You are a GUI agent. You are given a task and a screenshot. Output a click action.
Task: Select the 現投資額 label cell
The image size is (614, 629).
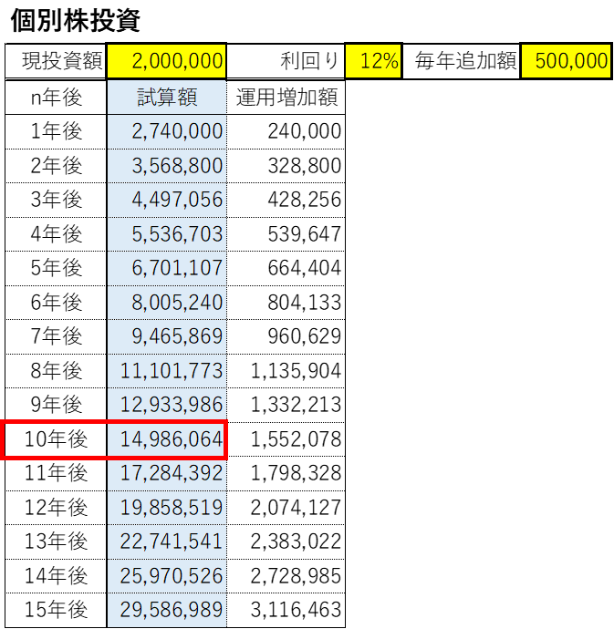coord(56,61)
